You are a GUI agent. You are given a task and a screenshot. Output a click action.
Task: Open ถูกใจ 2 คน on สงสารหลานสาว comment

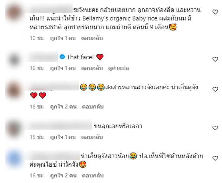tap(63, 107)
